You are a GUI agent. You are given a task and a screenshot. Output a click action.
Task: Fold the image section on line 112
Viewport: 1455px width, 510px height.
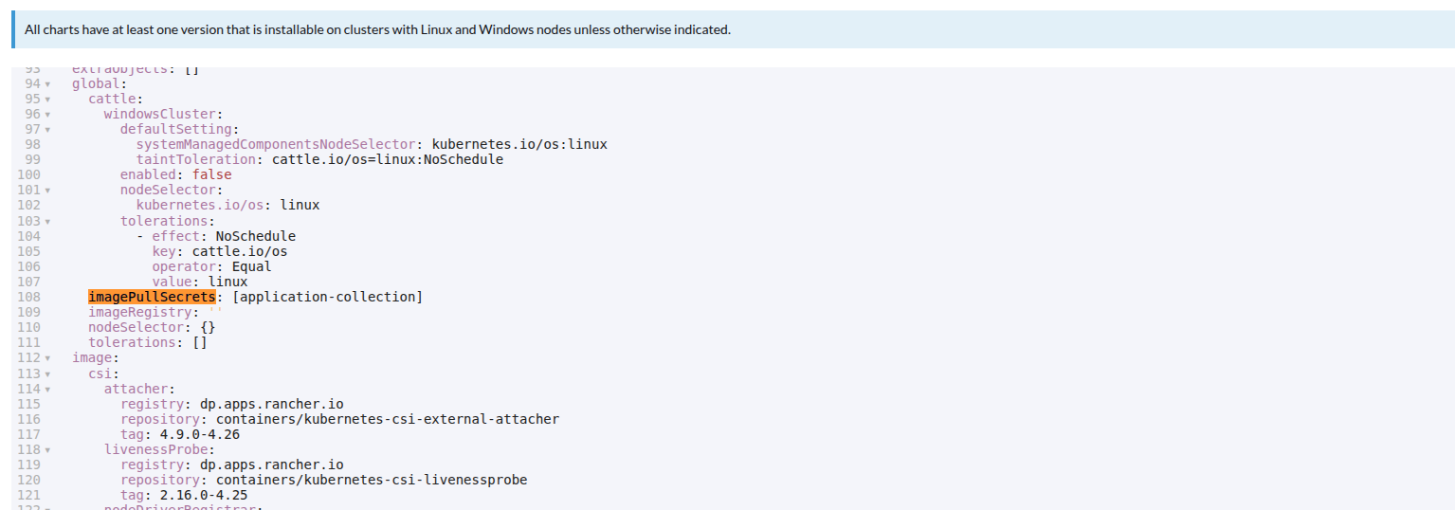pos(47,358)
